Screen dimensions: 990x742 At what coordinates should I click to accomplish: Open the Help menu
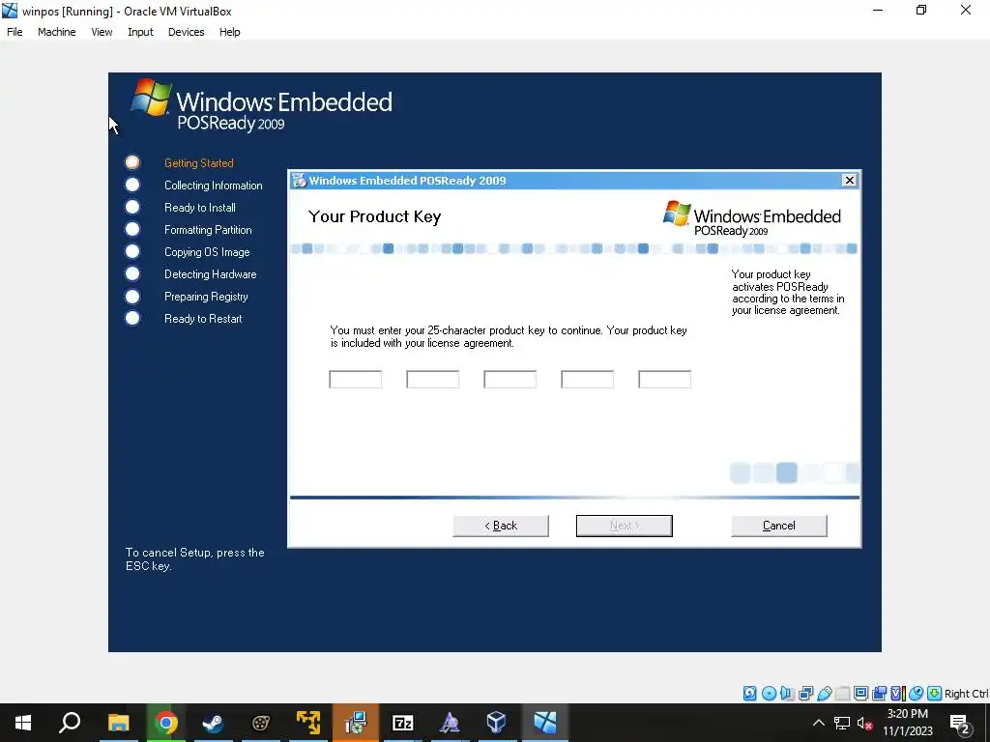(230, 32)
